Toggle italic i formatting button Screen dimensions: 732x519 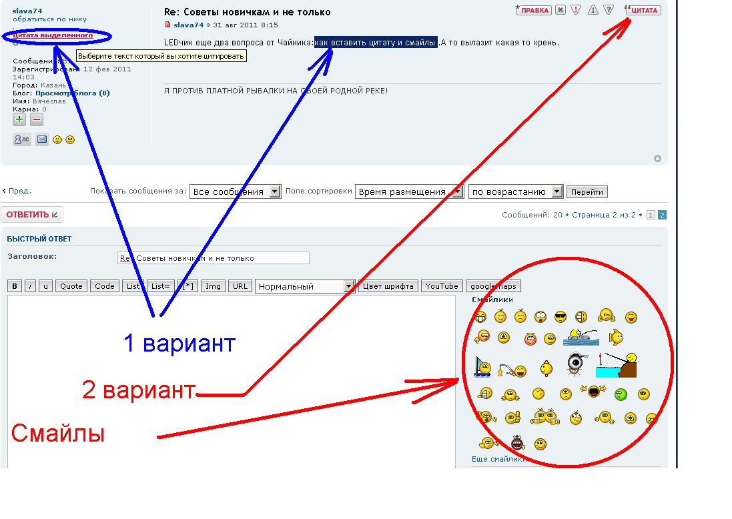[x=31, y=286]
